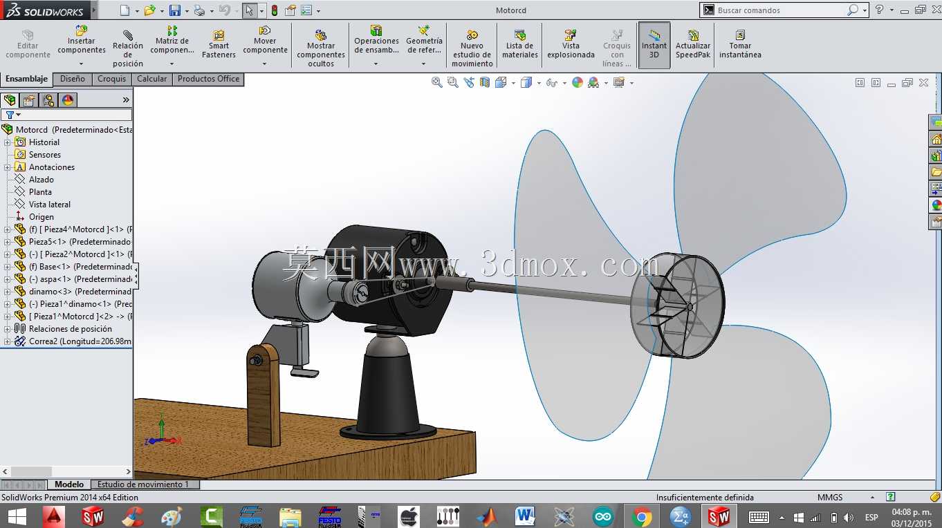Click the Section view icon
The image size is (942, 528).
click(484, 82)
